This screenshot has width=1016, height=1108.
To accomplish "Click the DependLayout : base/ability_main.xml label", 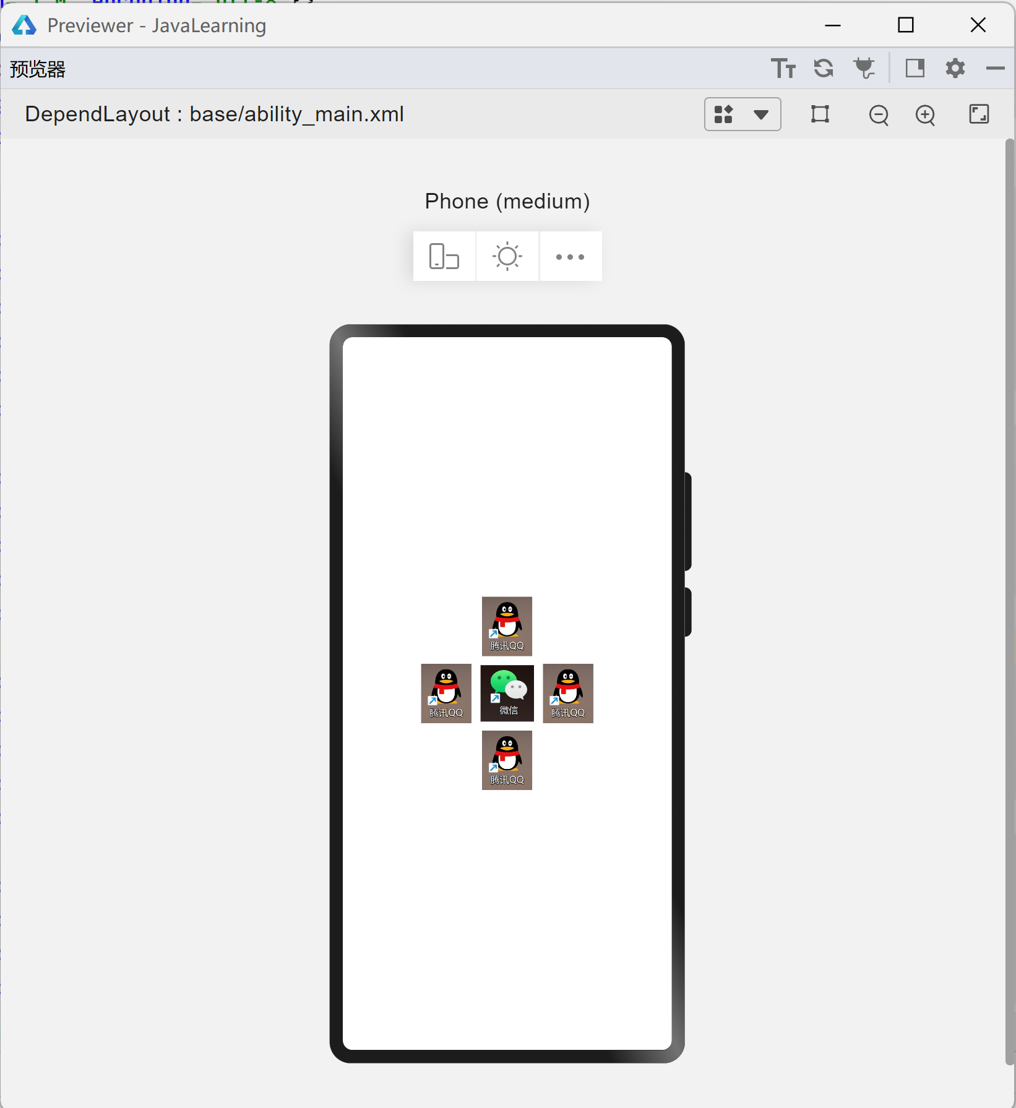I will (x=214, y=114).
